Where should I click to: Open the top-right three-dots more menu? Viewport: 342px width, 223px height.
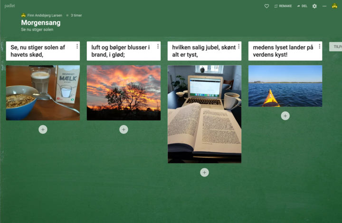click(x=324, y=6)
